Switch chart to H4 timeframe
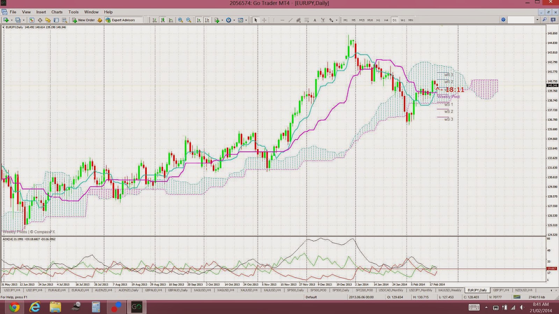Image resolution: width=559 pixels, height=314 pixels. (386, 20)
